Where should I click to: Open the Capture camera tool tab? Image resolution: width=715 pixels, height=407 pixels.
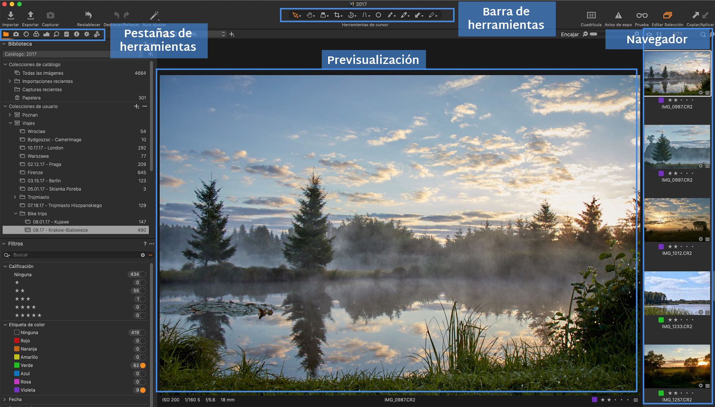[x=16, y=34]
